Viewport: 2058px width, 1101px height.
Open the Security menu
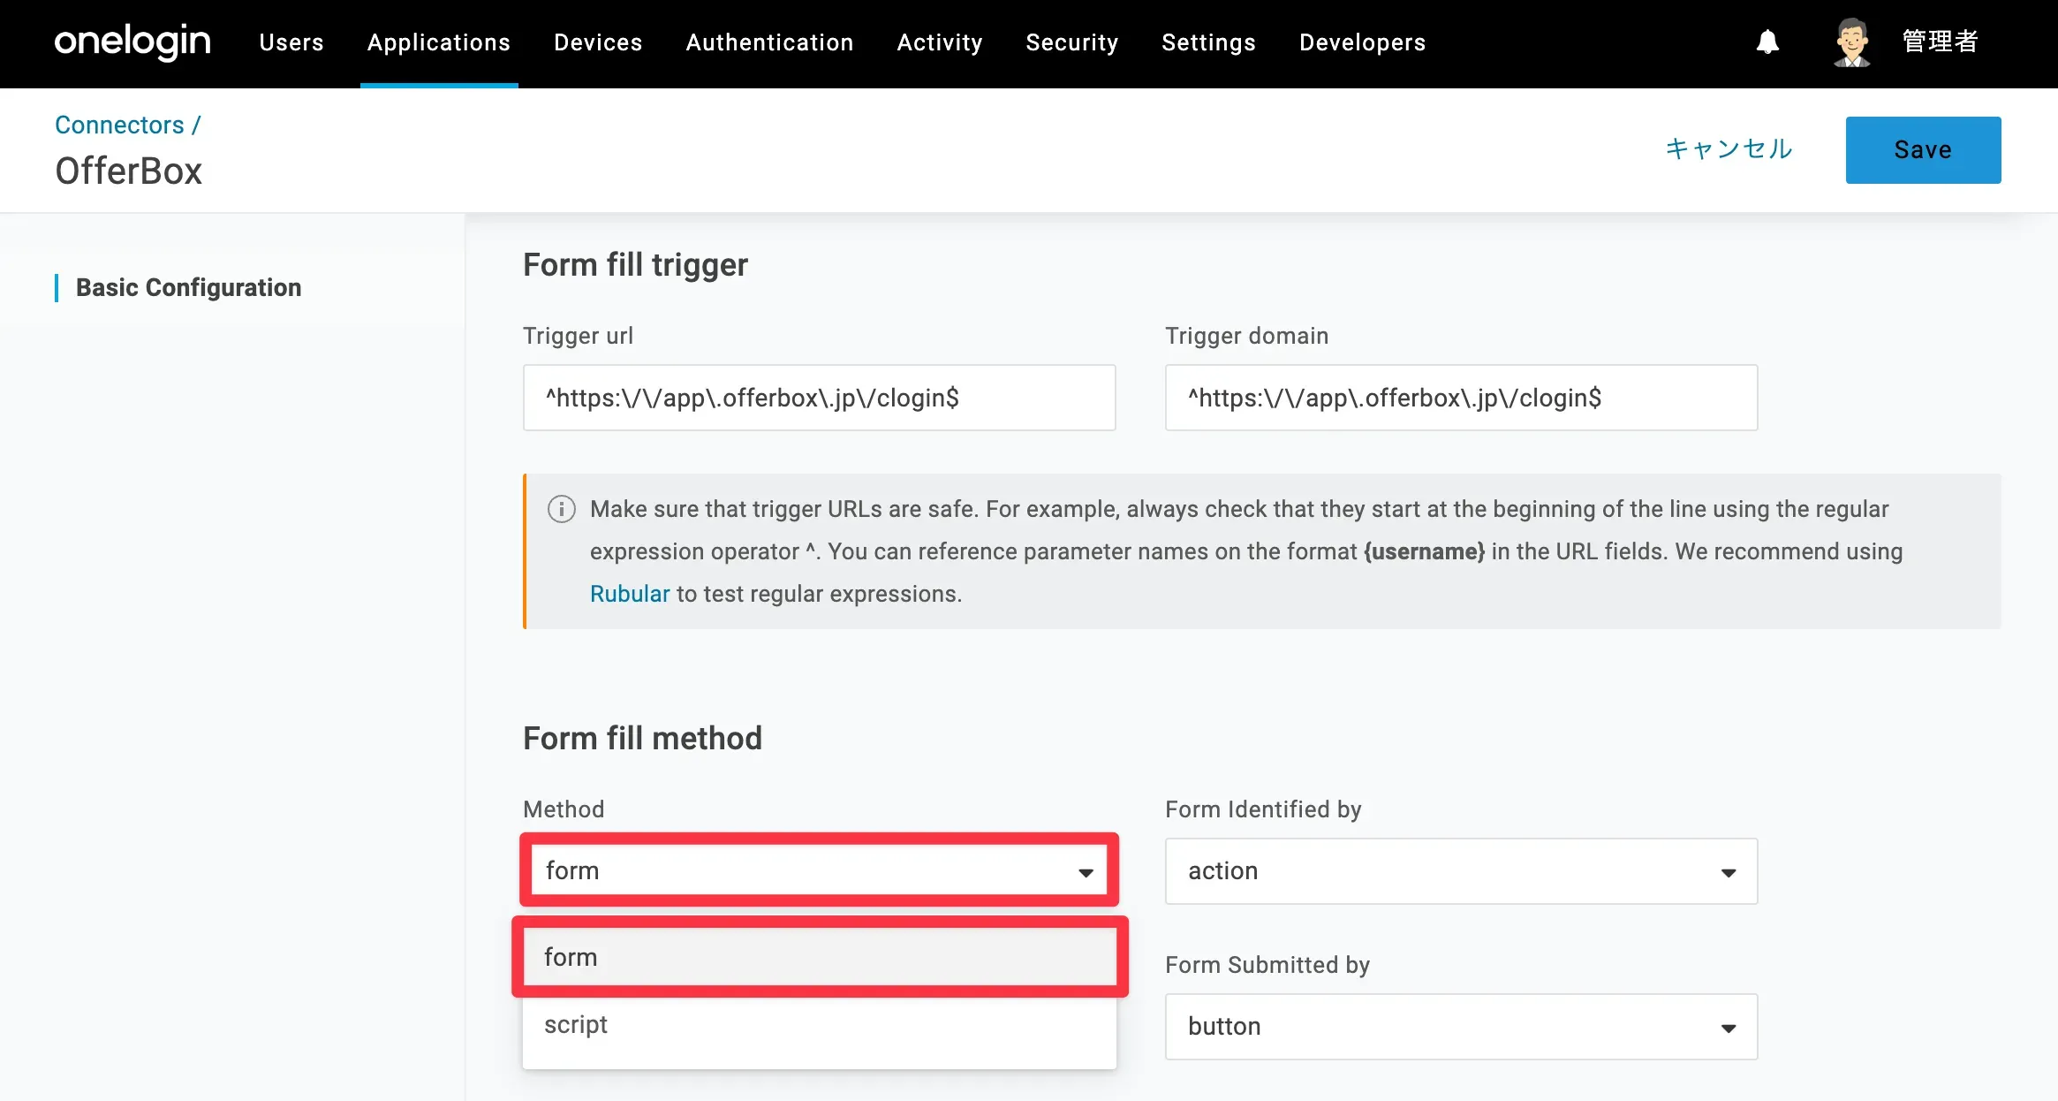pos(1071,42)
